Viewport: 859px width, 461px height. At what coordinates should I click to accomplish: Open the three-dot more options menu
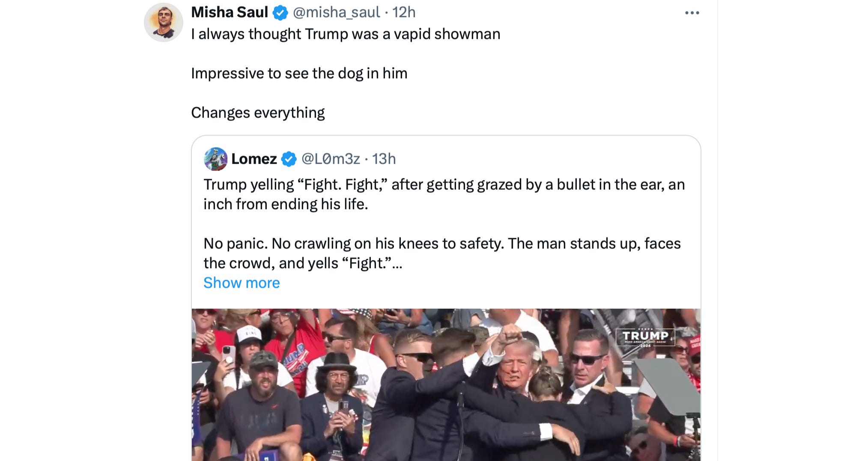pyautogui.click(x=692, y=13)
